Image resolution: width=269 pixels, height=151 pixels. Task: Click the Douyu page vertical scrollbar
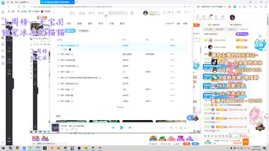point(268,20)
